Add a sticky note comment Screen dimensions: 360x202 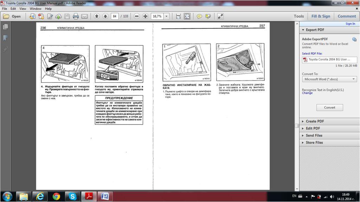coord(199,16)
